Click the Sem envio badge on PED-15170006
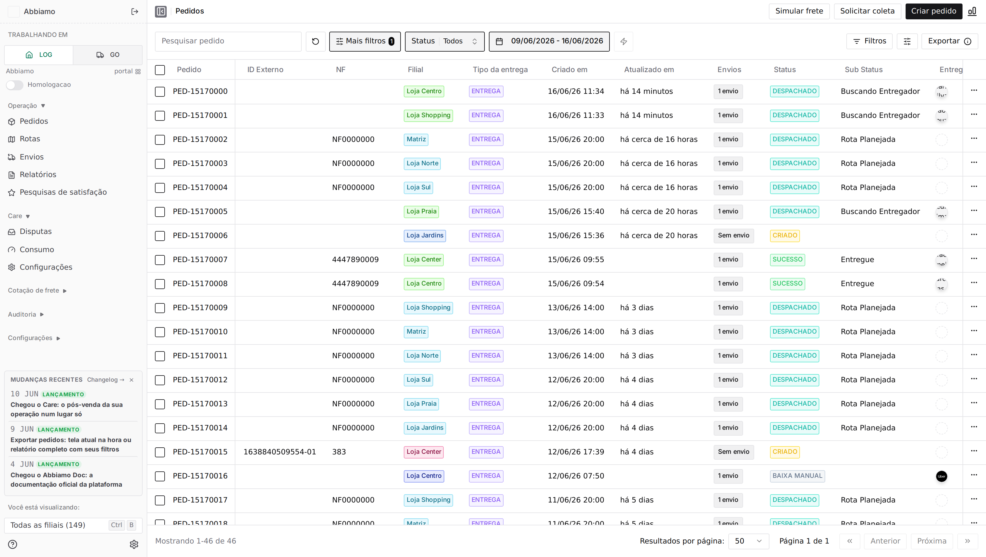This screenshot has height=557, width=986. [733, 236]
